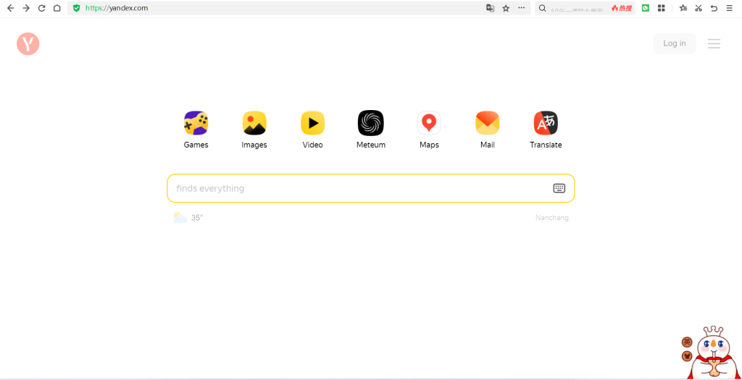Bookmark this page with the star icon
This screenshot has height=380, width=742.
pyautogui.click(x=506, y=8)
